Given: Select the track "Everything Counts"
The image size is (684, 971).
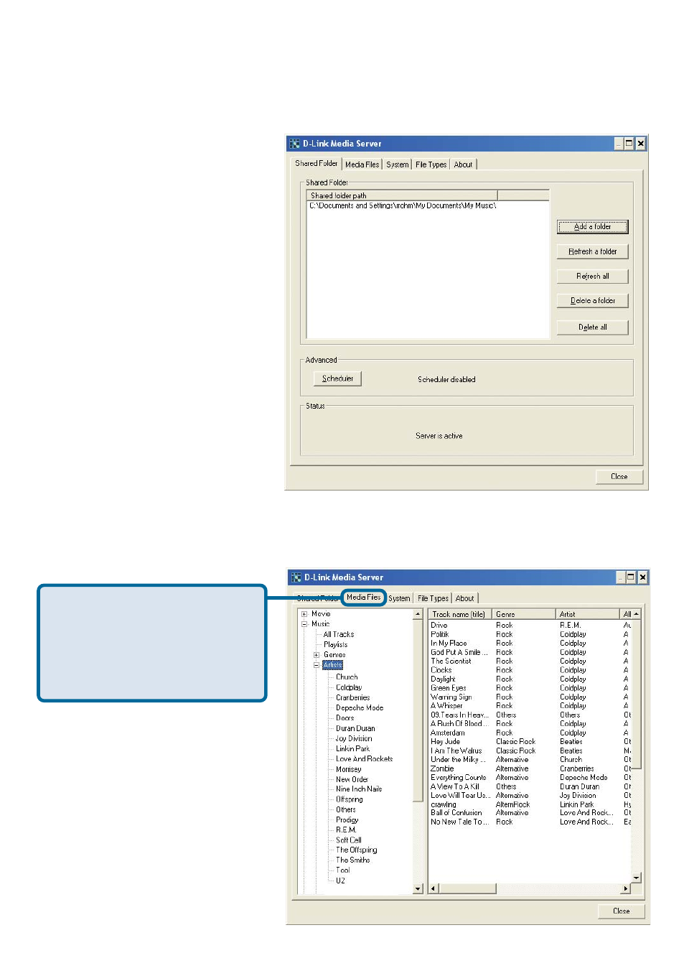Looking at the screenshot, I should pyautogui.click(x=458, y=778).
